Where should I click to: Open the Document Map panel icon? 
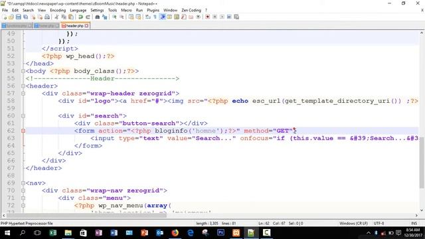(177, 17)
